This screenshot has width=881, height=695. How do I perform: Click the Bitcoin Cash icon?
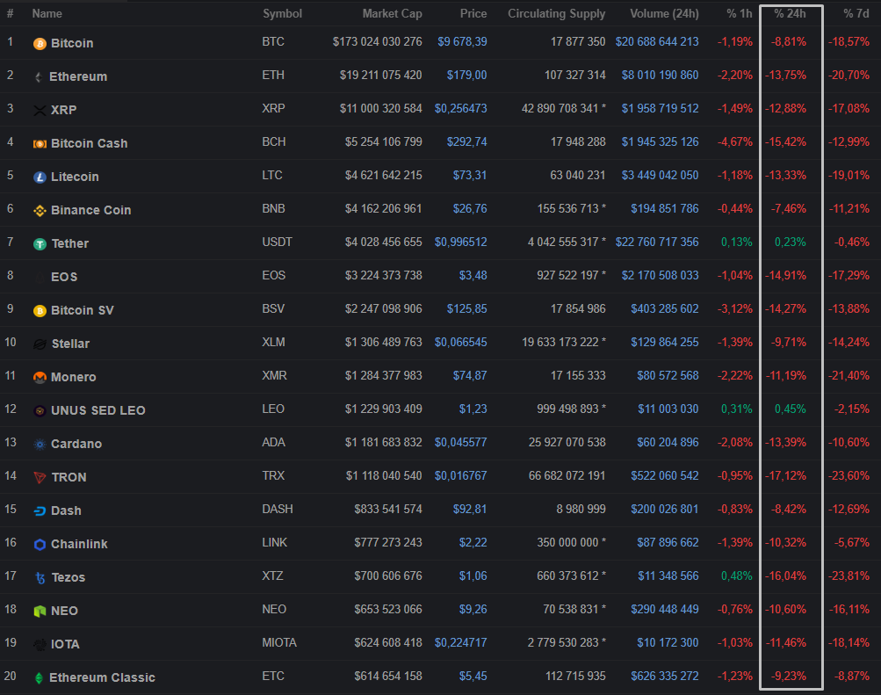point(40,143)
